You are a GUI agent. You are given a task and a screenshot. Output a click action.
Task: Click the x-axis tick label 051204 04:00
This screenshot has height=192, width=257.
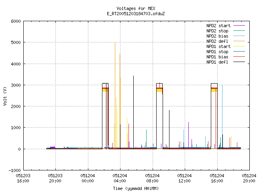pos(120,178)
